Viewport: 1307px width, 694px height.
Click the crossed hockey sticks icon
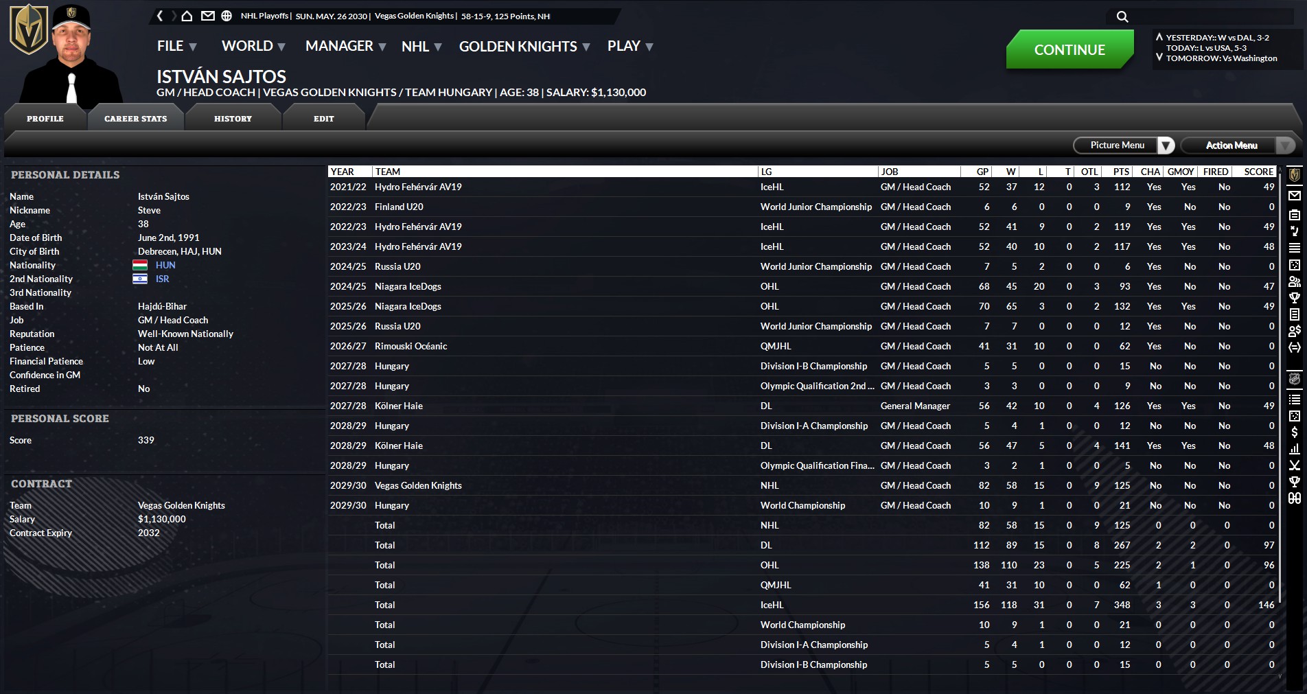(x=1295, y=465)
